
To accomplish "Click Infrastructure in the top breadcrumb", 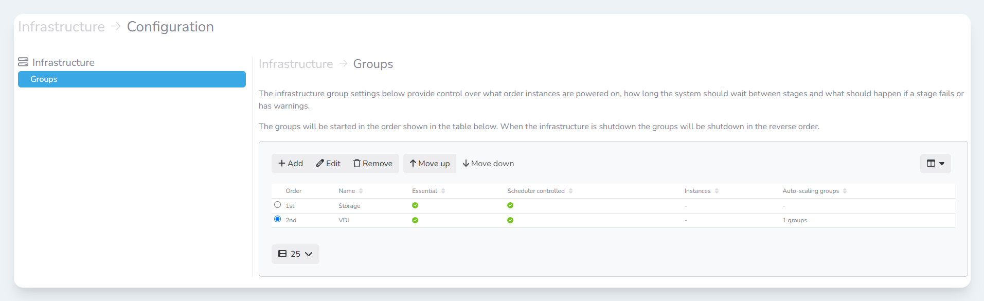I will [x=61, y=27].
